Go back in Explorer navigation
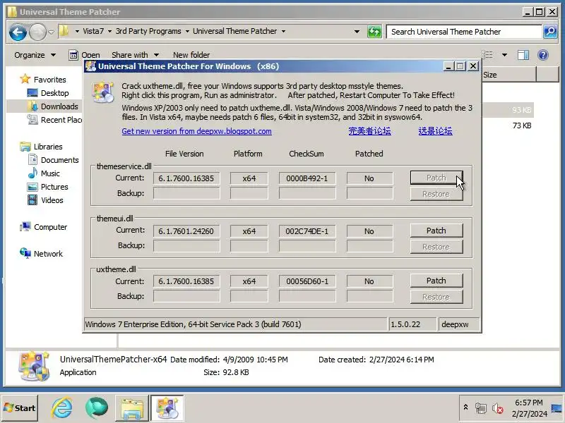565x423 pixels. (18, 32)
